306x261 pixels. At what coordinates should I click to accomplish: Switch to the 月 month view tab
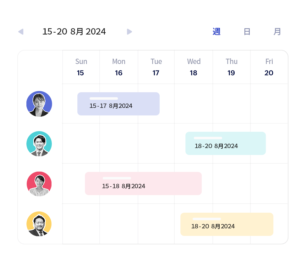click(x=277, y=32)
